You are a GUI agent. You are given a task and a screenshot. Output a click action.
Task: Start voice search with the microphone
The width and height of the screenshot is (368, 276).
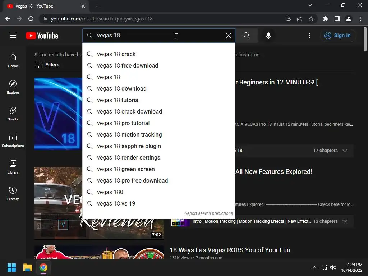pos(268,36)
